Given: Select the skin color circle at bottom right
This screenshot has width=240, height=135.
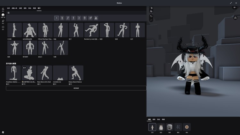Looking at the screenshot, I should (x=187, y=127).
